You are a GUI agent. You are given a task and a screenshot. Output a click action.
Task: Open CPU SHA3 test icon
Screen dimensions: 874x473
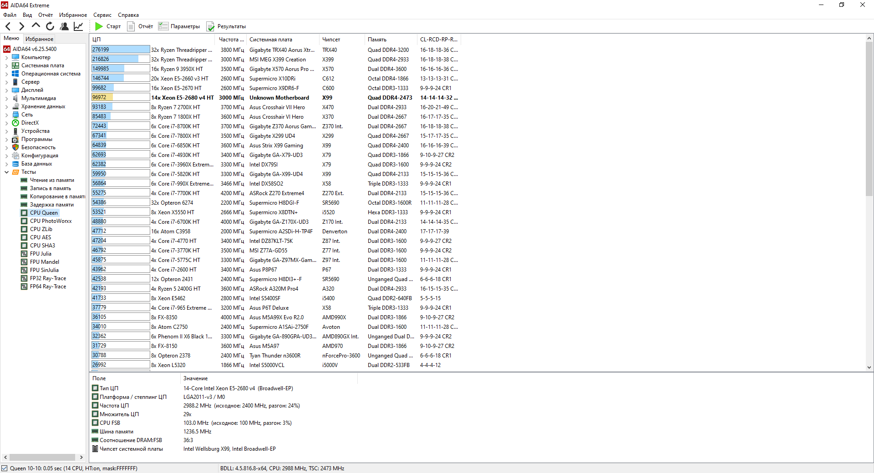click(24, 246)
